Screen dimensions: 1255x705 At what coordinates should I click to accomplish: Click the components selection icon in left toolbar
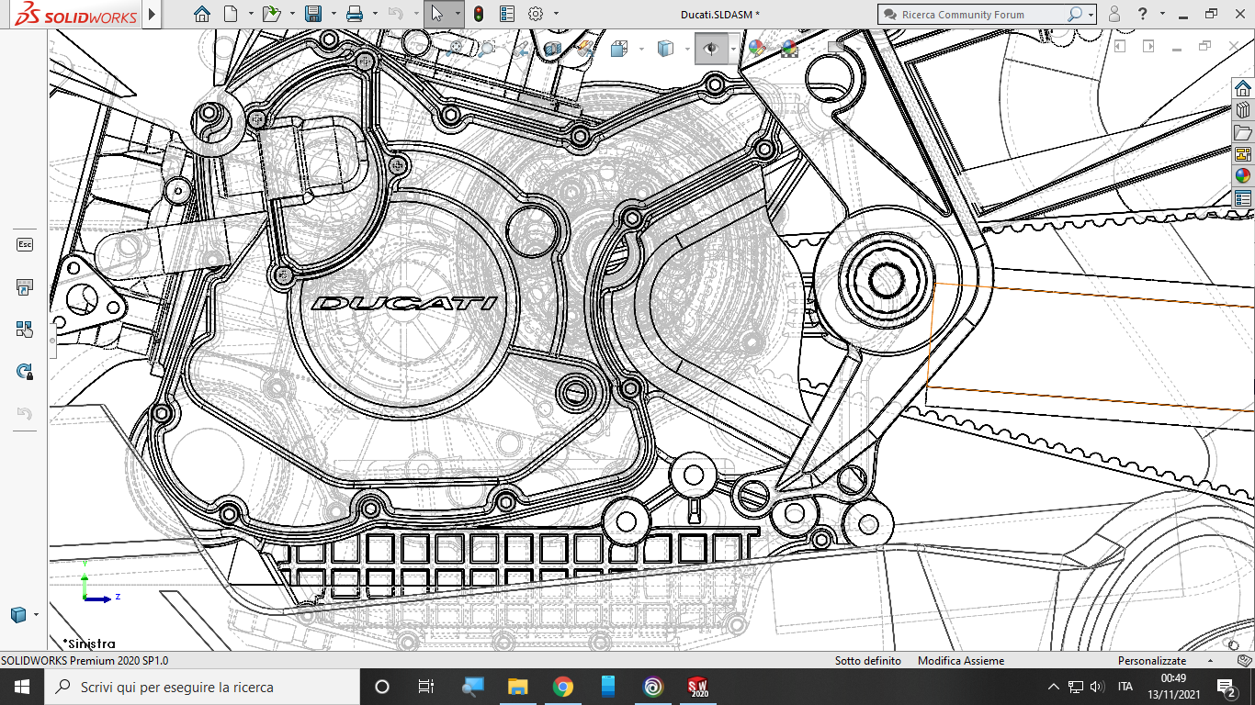tap(25, 329)
